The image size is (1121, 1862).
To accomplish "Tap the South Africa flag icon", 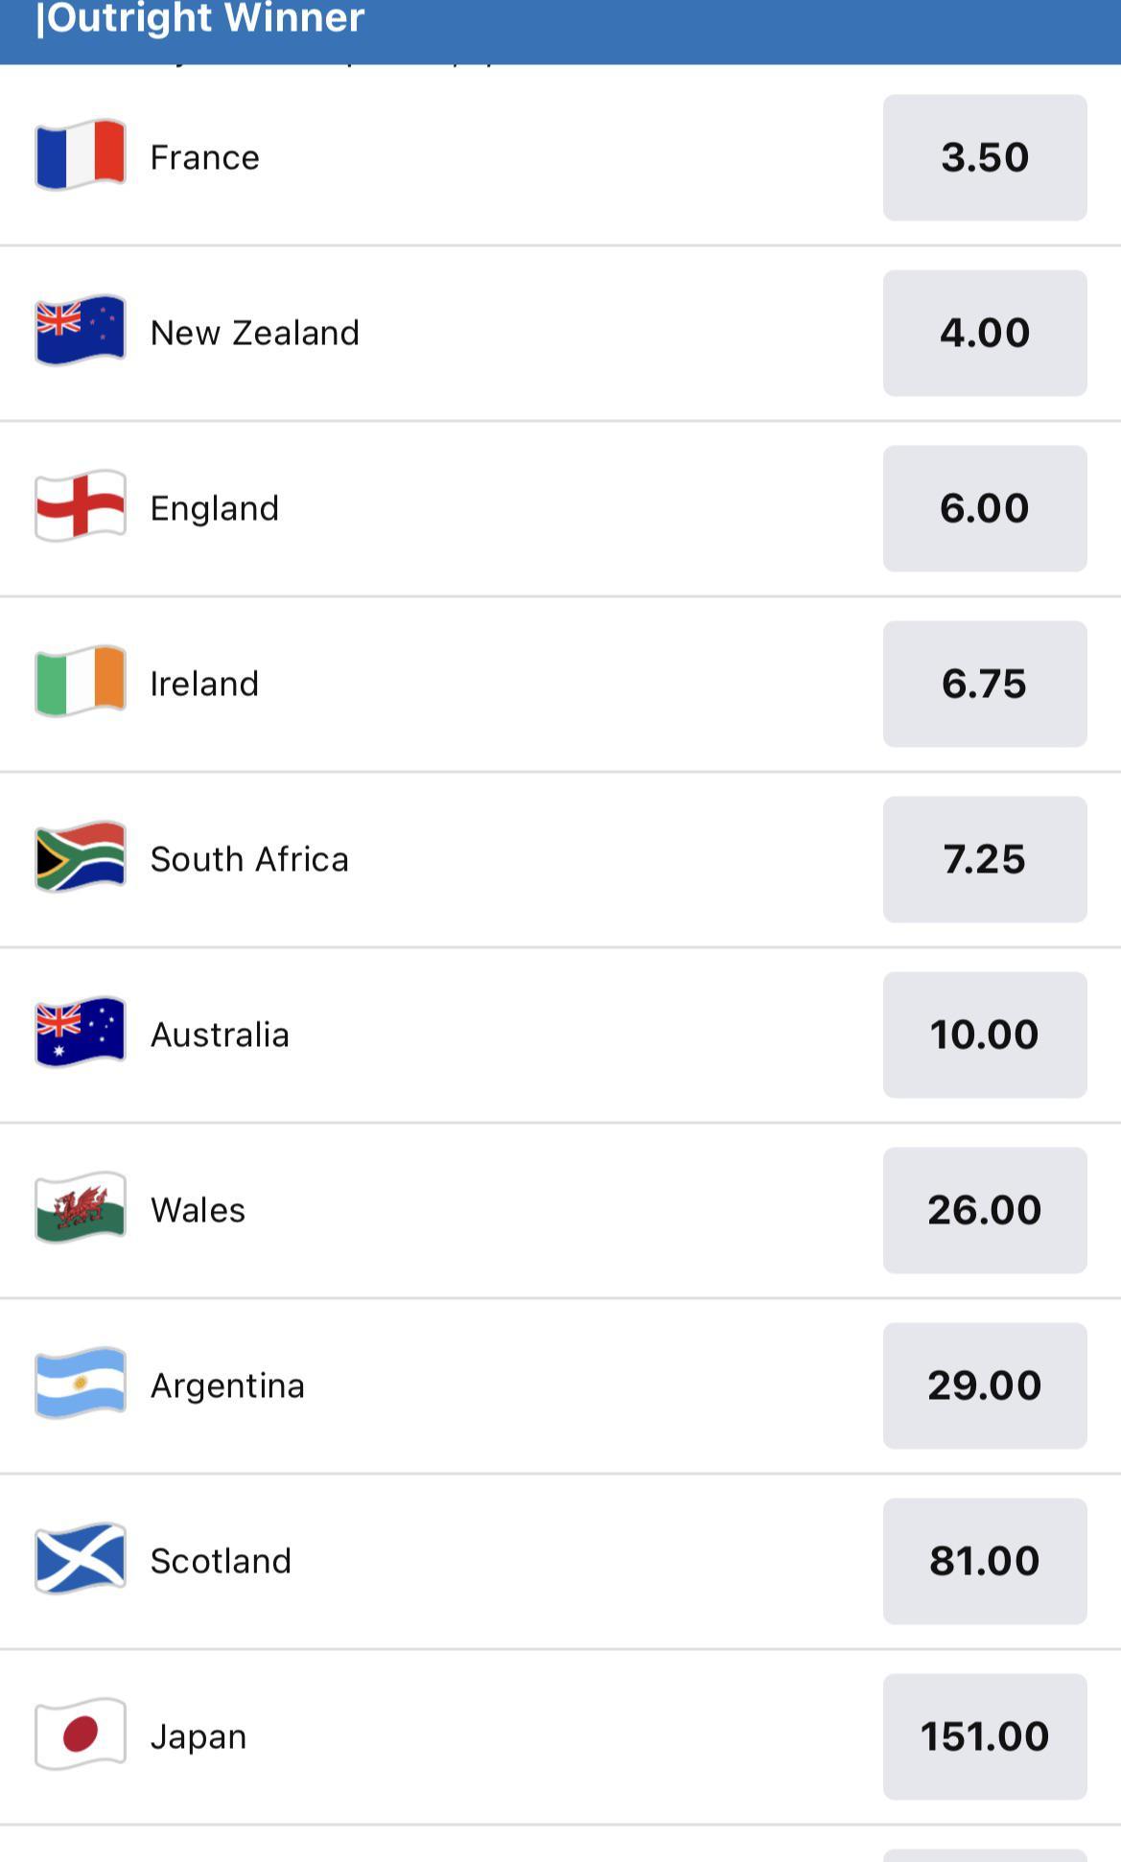I will point(81,857).
